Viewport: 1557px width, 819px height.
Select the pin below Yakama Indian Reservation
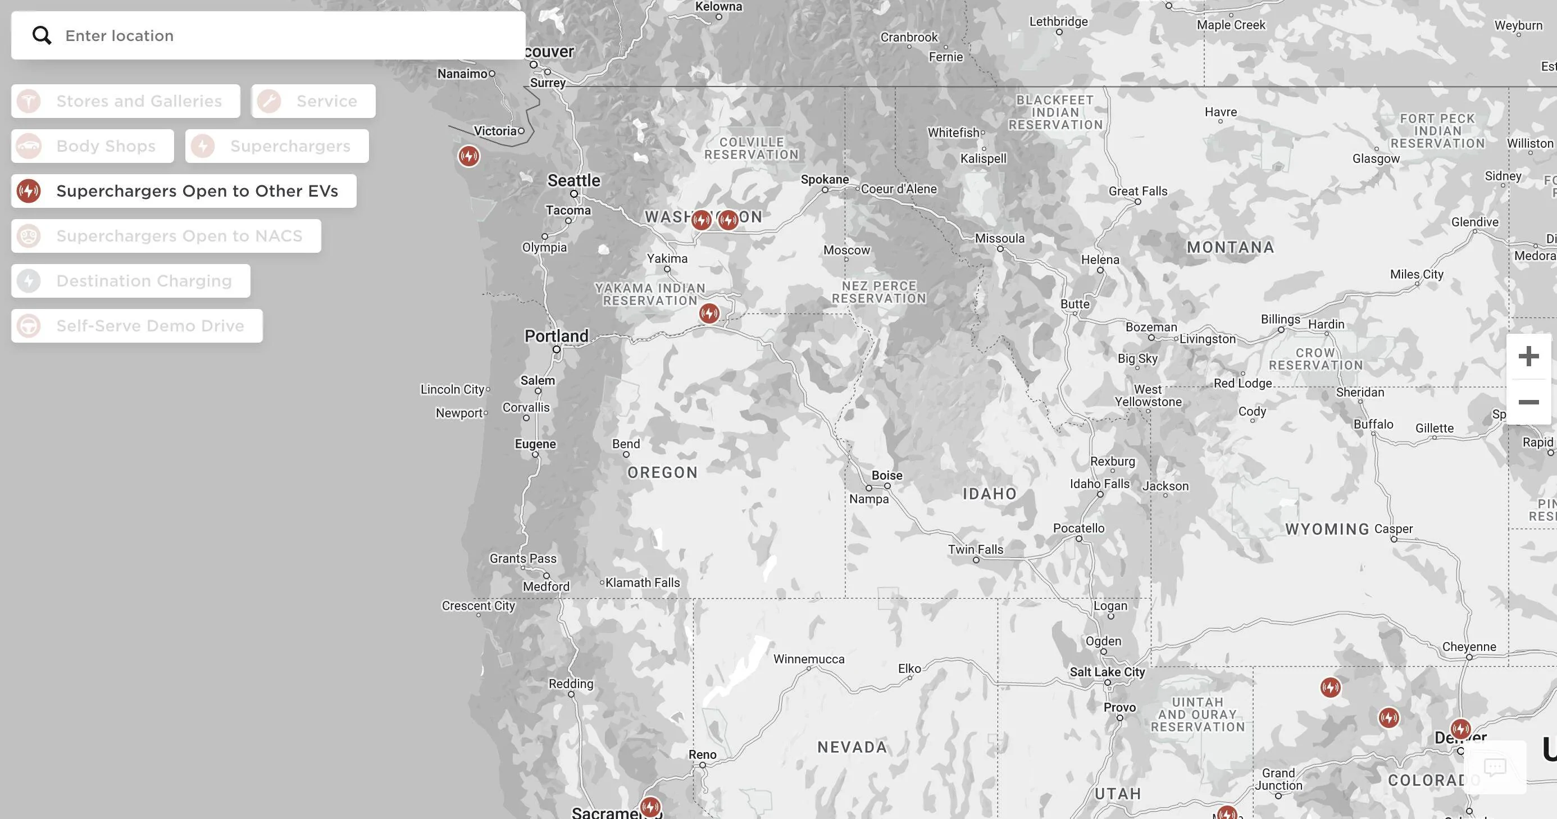(x=709, y=313)
